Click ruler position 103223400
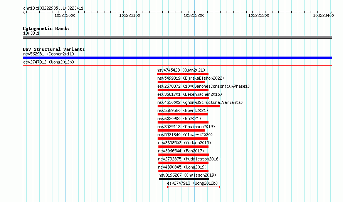This screenshot has height=202, width=343. (323, 15)
